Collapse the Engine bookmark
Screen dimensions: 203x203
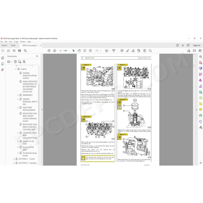pyautogui.click(x=16, y=69)
